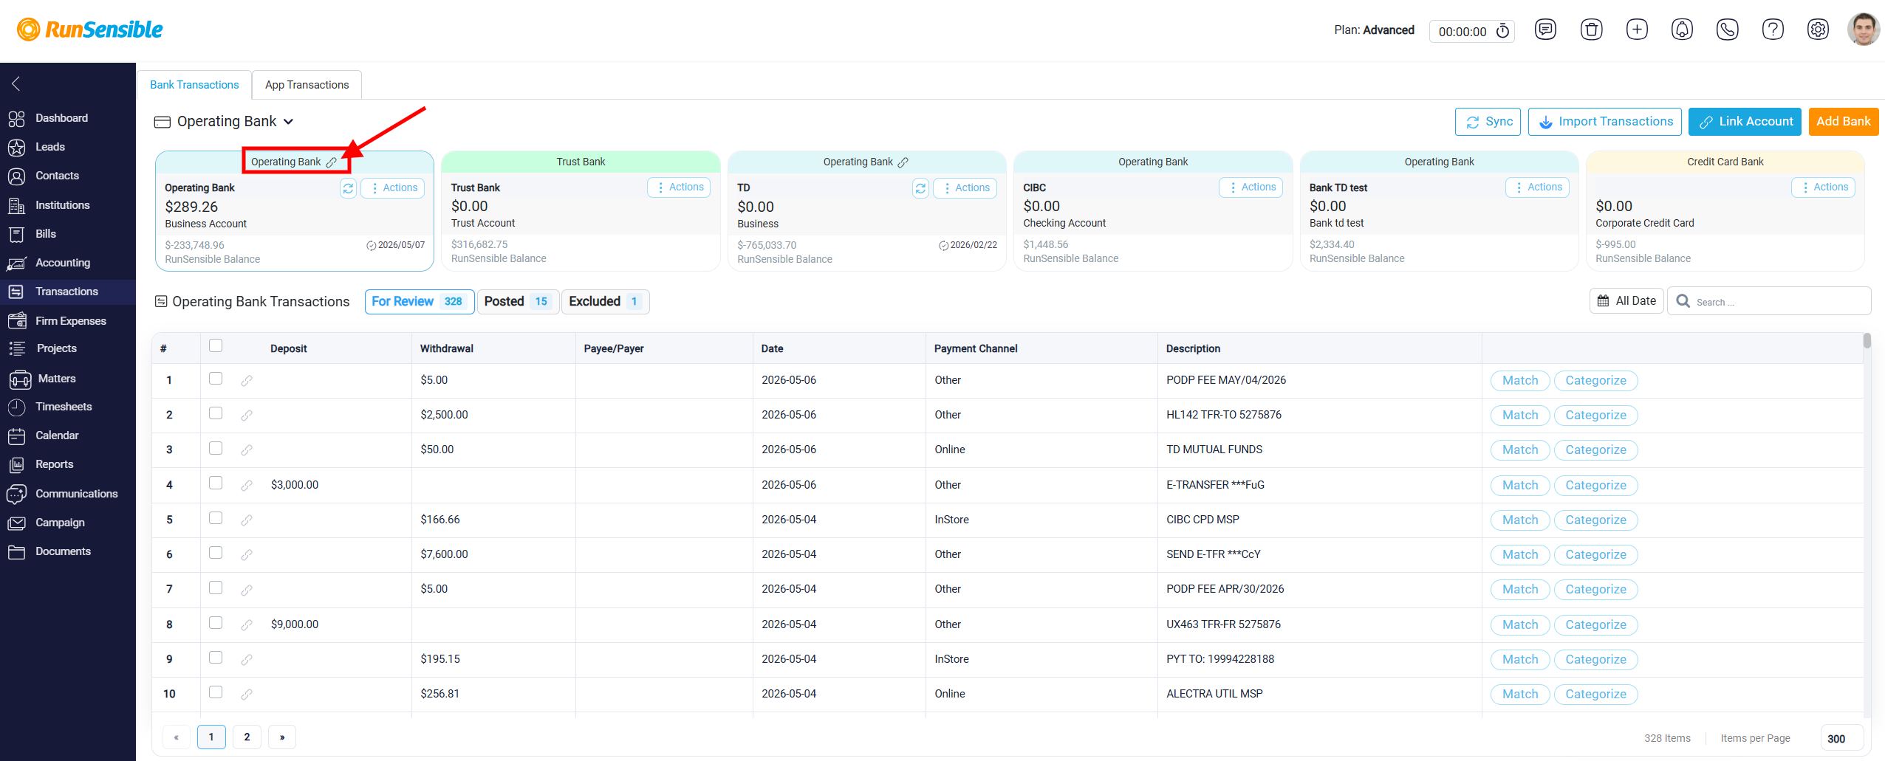Screen dimensions: 1885x761
Task: Check the box for row 1 PODP FEE MAY/04/2026
Action: coord(216,379)
